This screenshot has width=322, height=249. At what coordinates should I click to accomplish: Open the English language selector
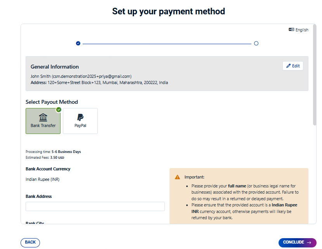click(x=301, y=30)
